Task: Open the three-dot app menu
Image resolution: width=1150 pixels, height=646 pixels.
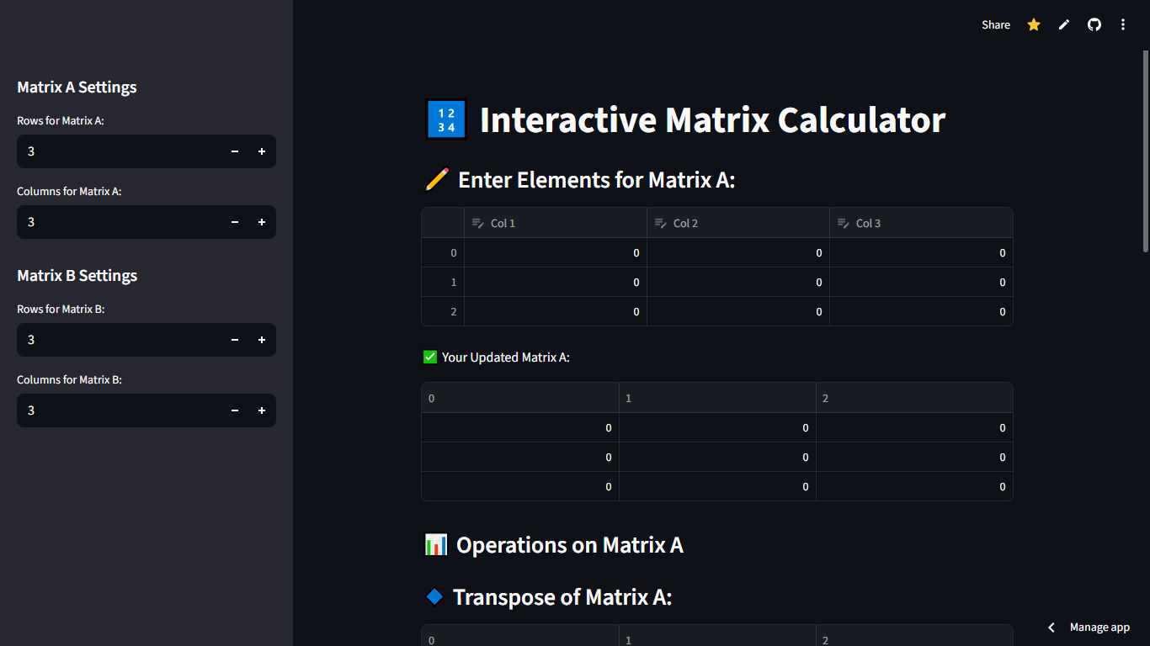Action: 1123,25
